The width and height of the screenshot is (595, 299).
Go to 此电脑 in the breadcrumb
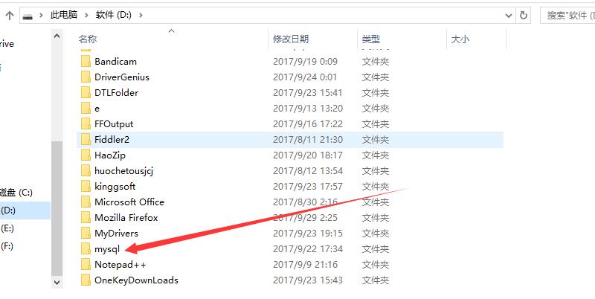tap(64, 15)
